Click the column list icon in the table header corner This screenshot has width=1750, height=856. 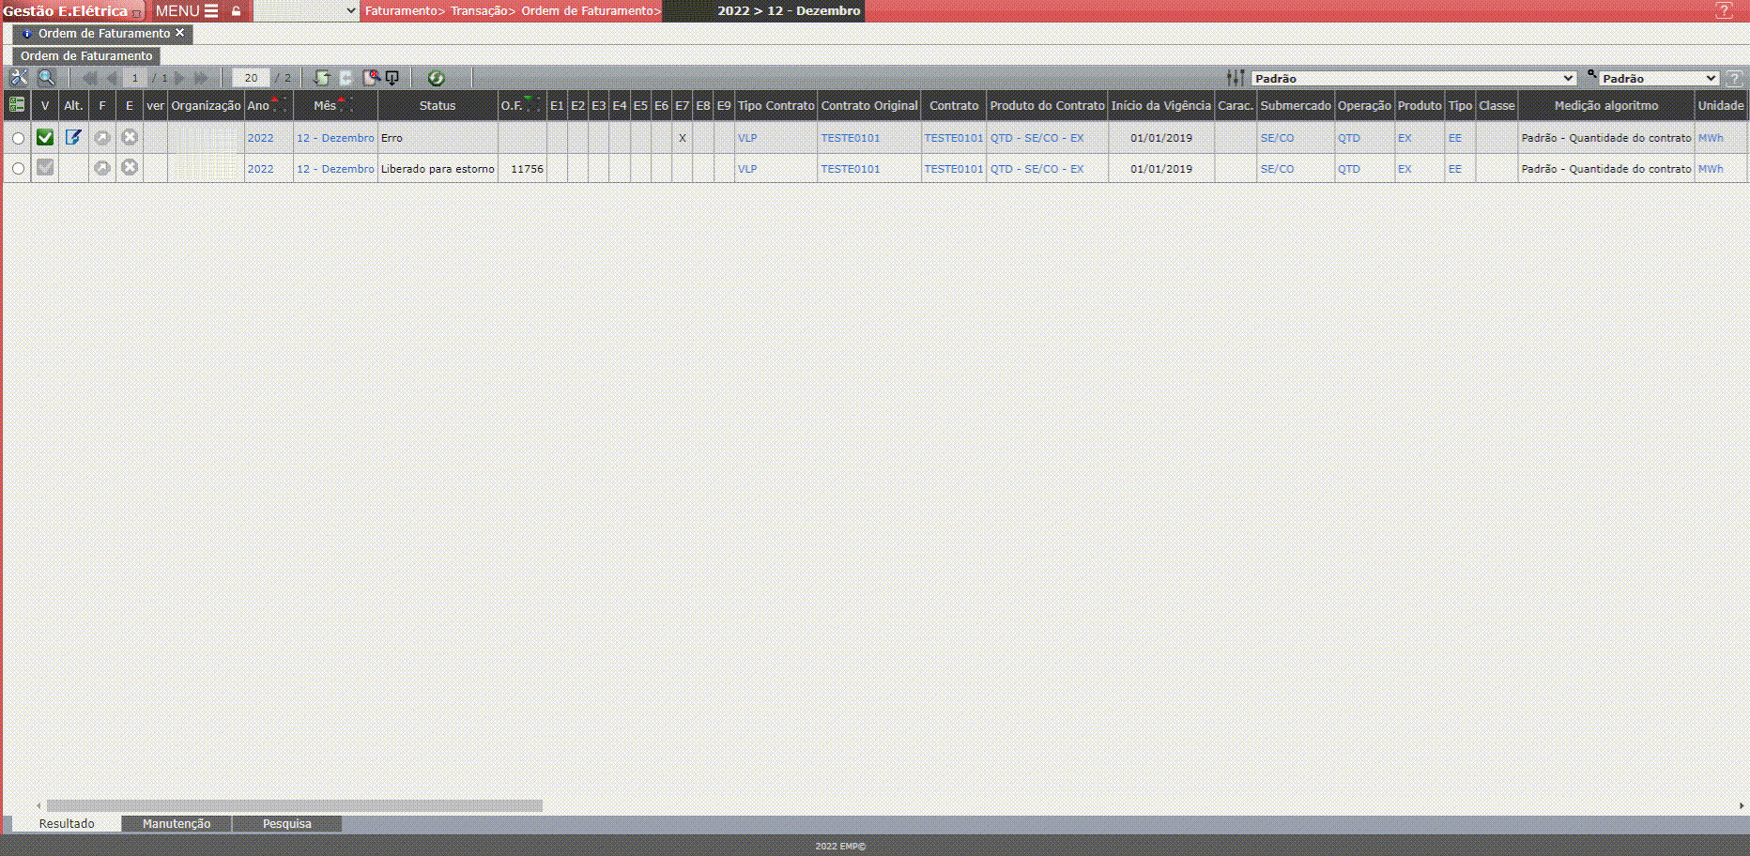pyautogui.click(x=17, y=105)
